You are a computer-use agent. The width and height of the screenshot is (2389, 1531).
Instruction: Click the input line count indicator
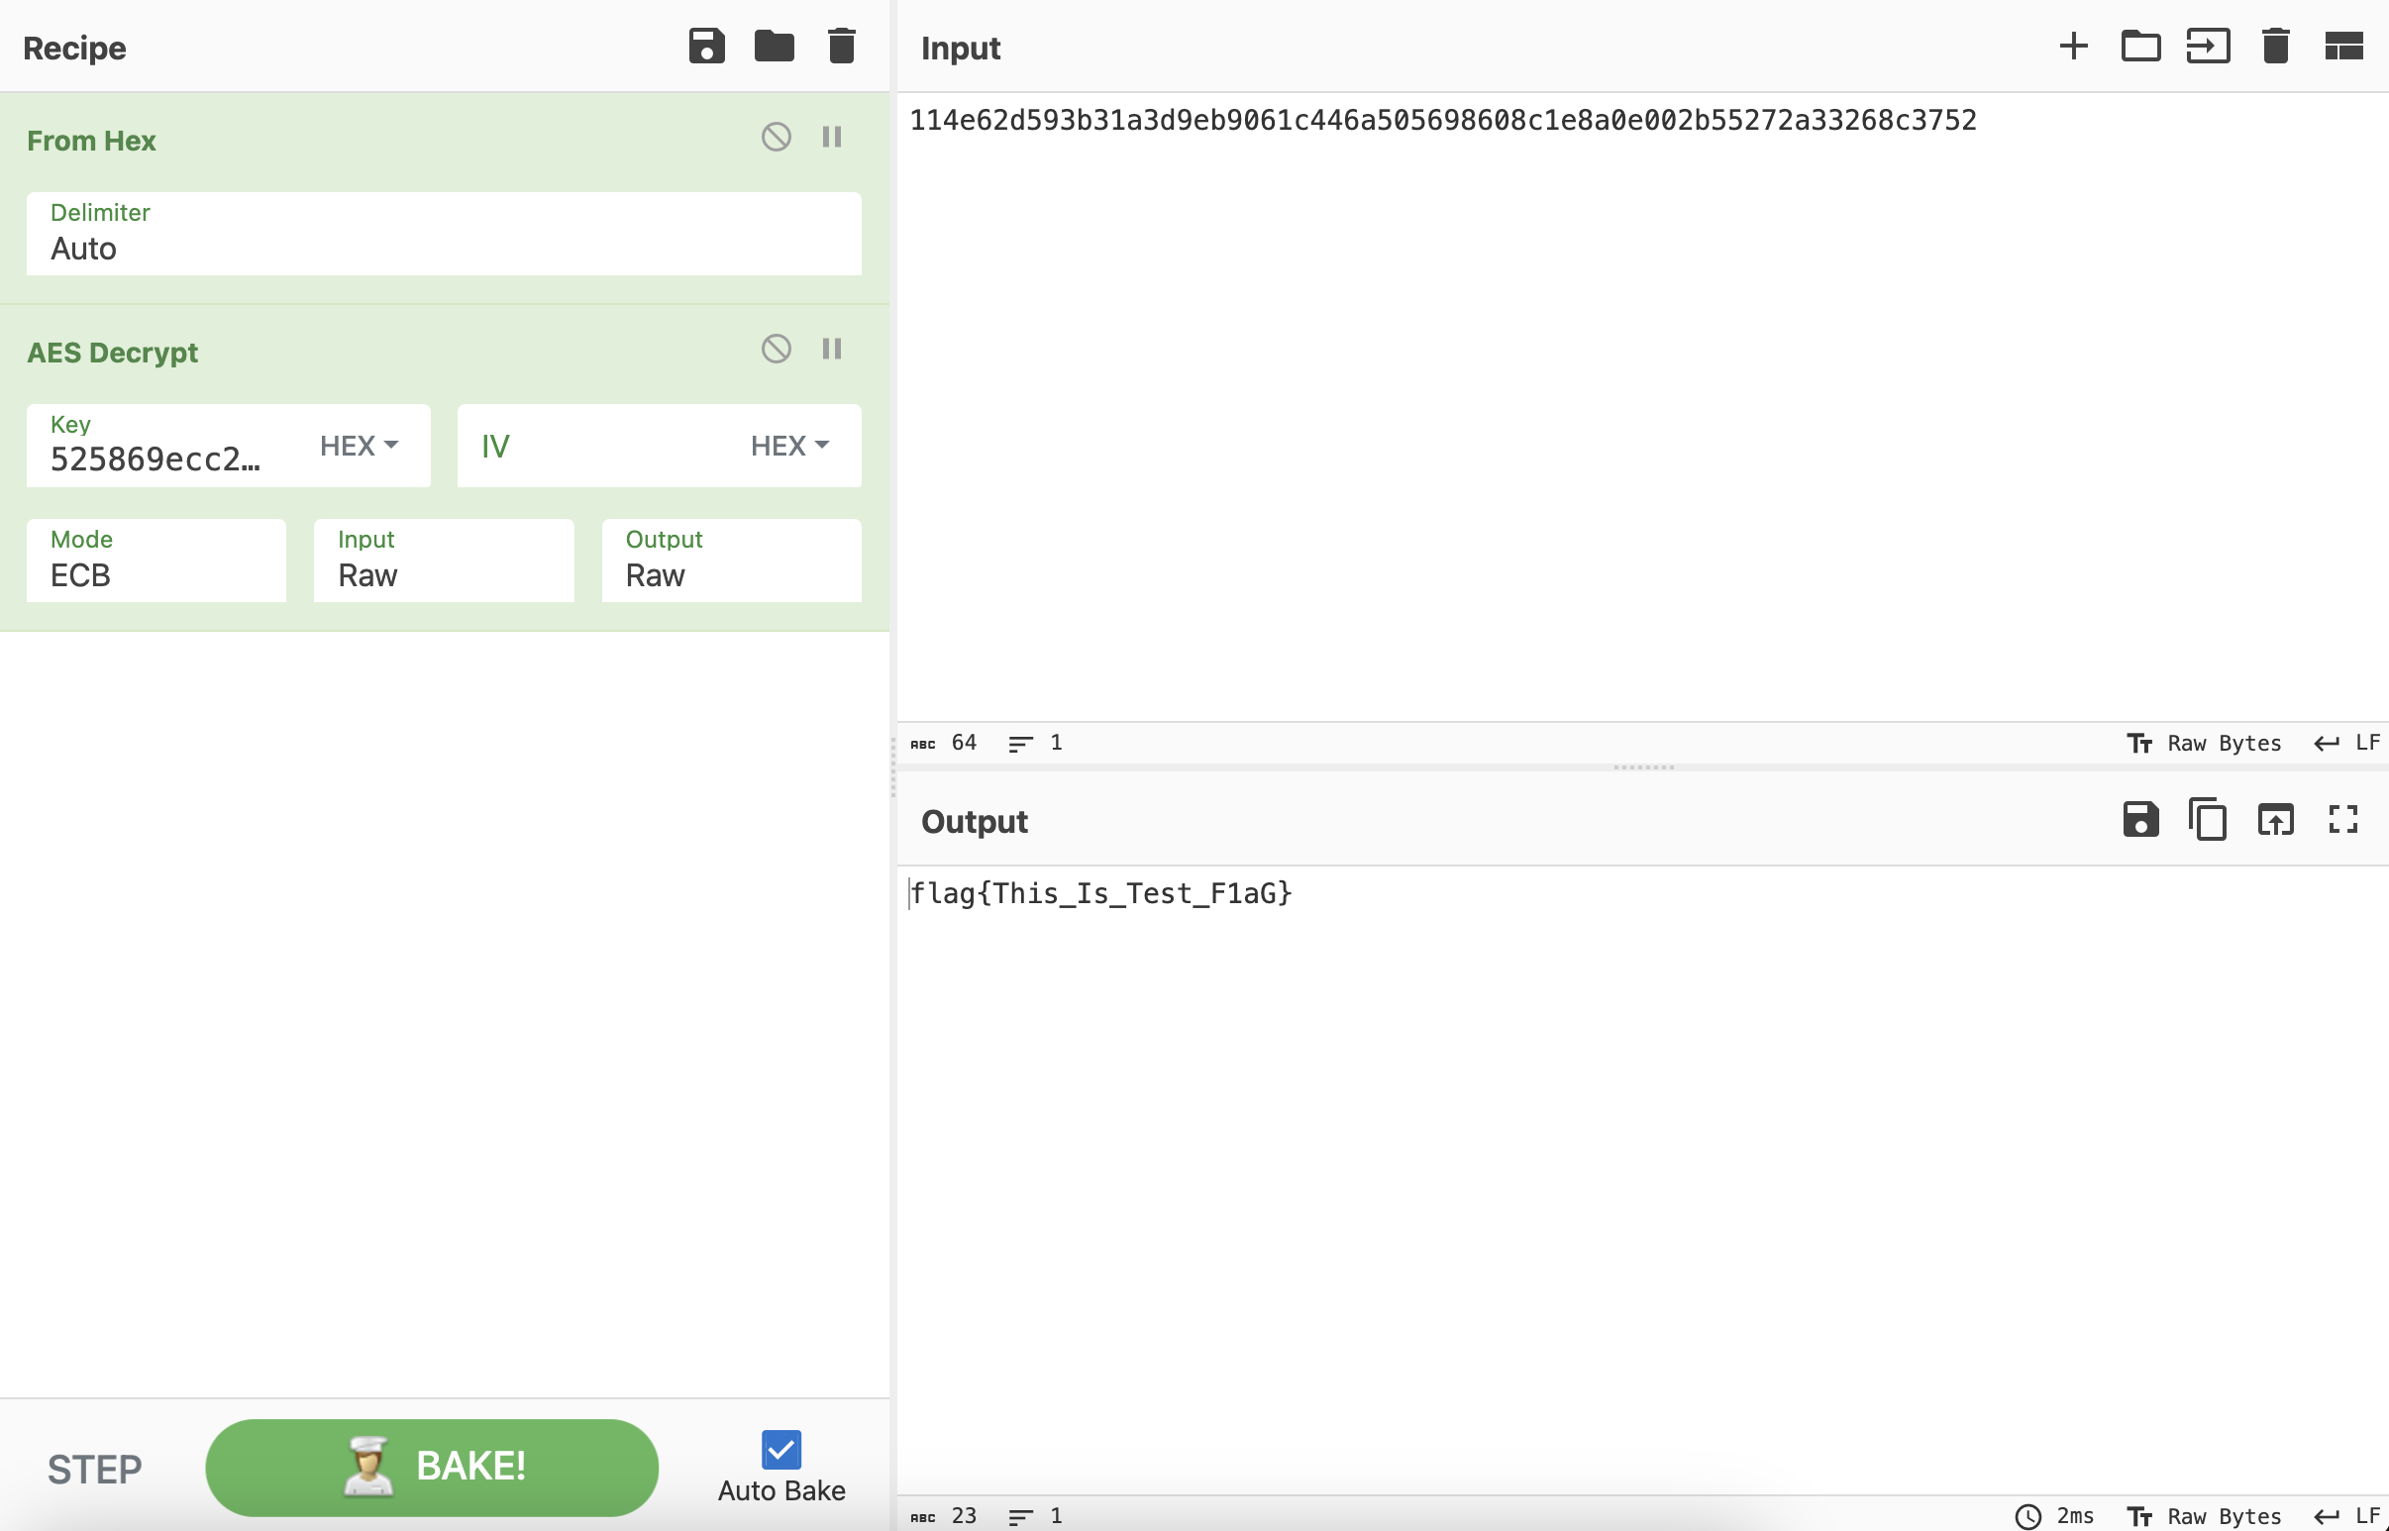tap(1035, 744)
